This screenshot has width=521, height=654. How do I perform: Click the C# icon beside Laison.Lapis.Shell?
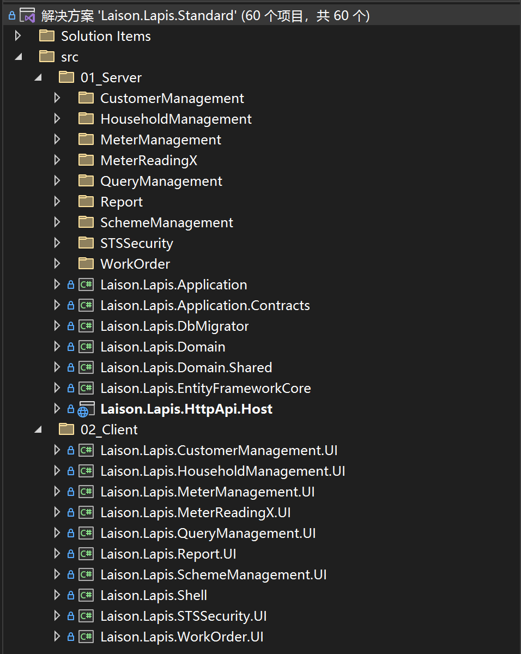coord(86,595)
